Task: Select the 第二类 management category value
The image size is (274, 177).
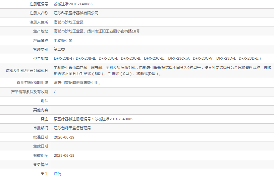Action: pyautogui.click(x=59, y=49)
